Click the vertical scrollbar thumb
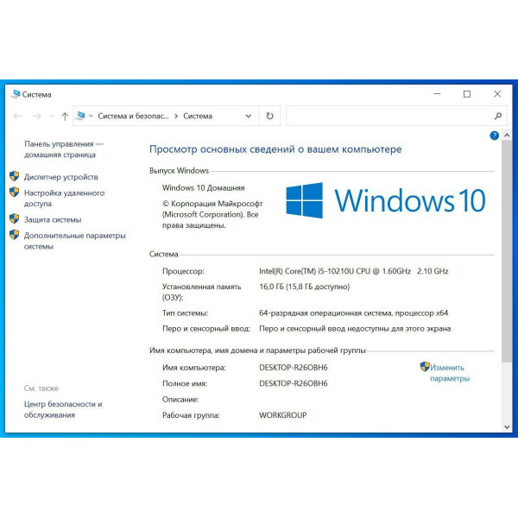Image resolution: width=518 pixels, height=518 pixels. [x=507, y=251]
